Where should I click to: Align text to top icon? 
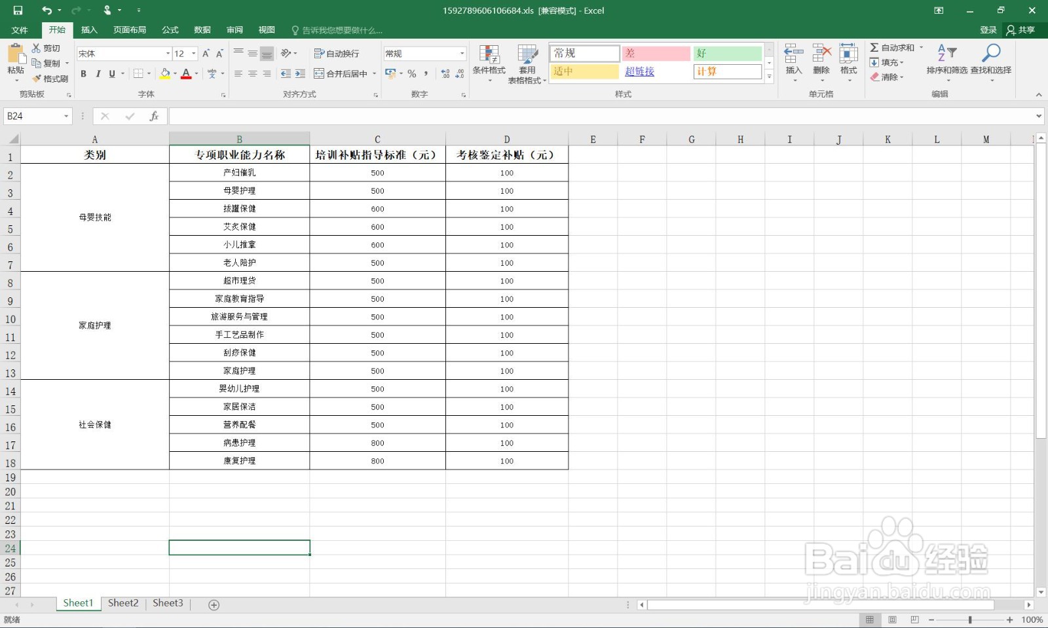pyautogui.click(x=238, y=54)
